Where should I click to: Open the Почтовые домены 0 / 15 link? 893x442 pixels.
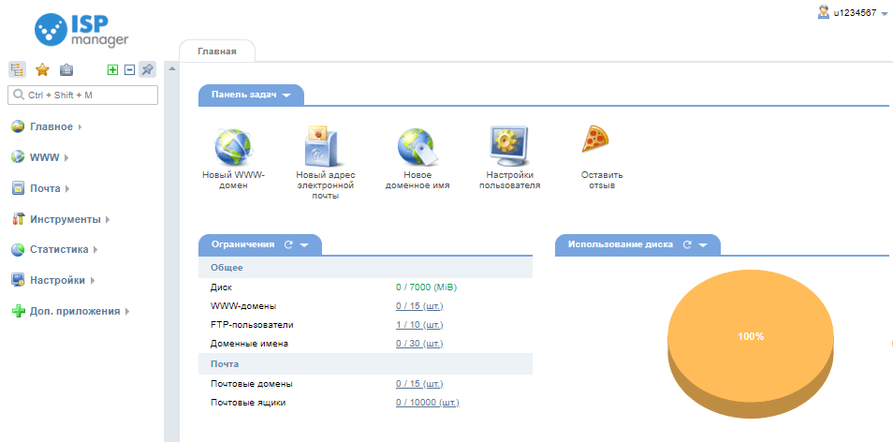click(419, 384)
